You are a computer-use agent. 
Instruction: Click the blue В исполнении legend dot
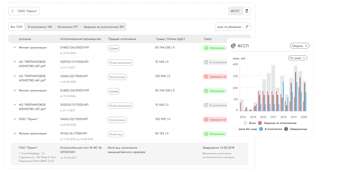(x=261, y=129)
